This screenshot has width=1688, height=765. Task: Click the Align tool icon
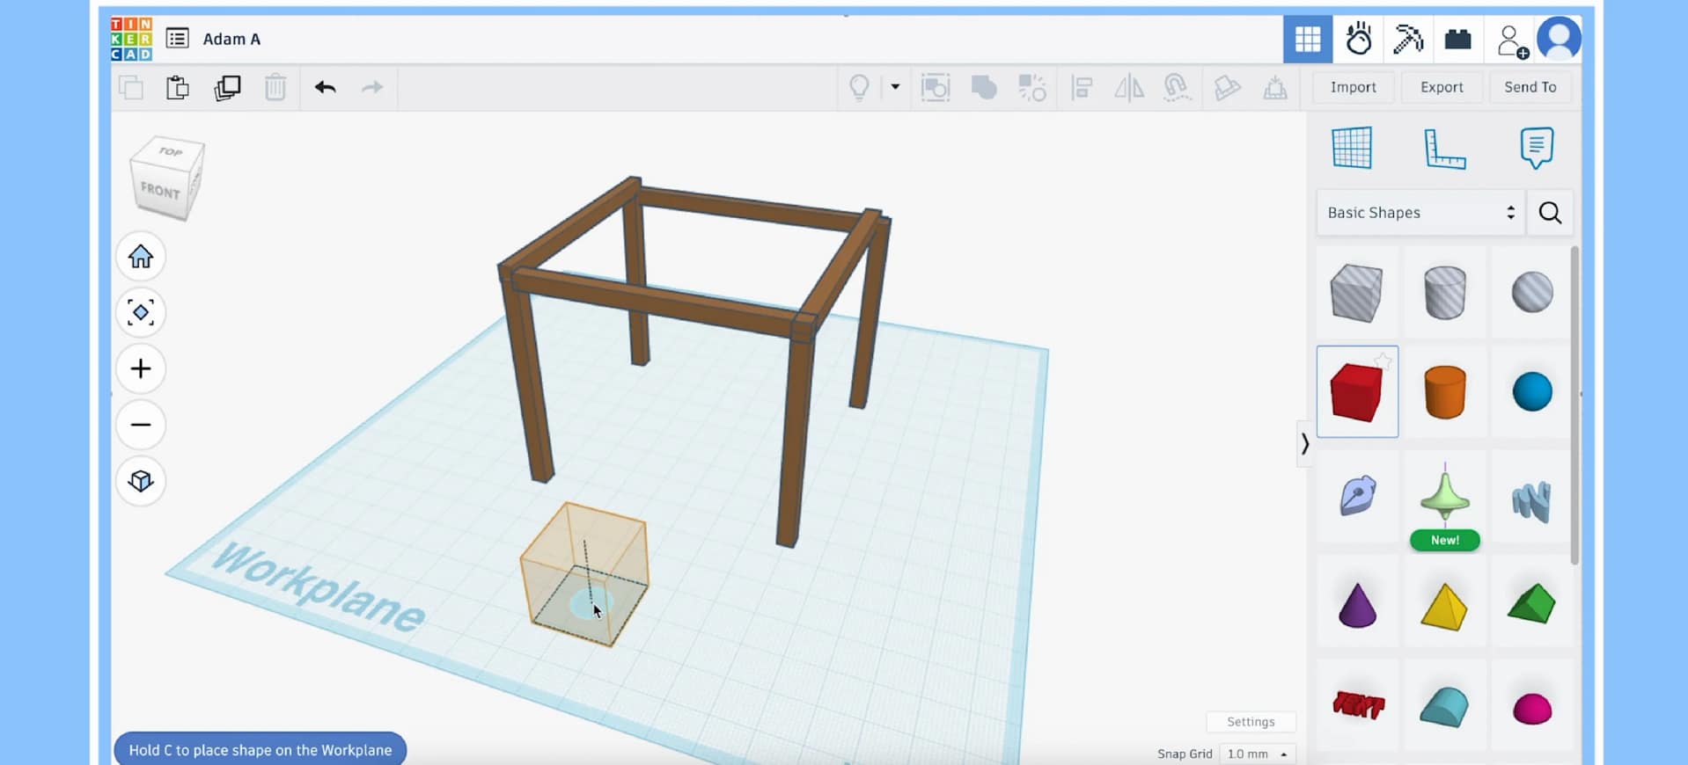(1082, 87)
